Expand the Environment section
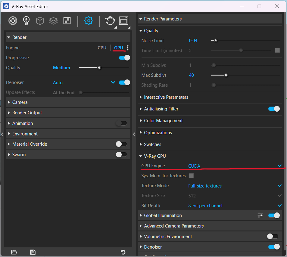The image size is (287, 257). (x=68, y=134)
